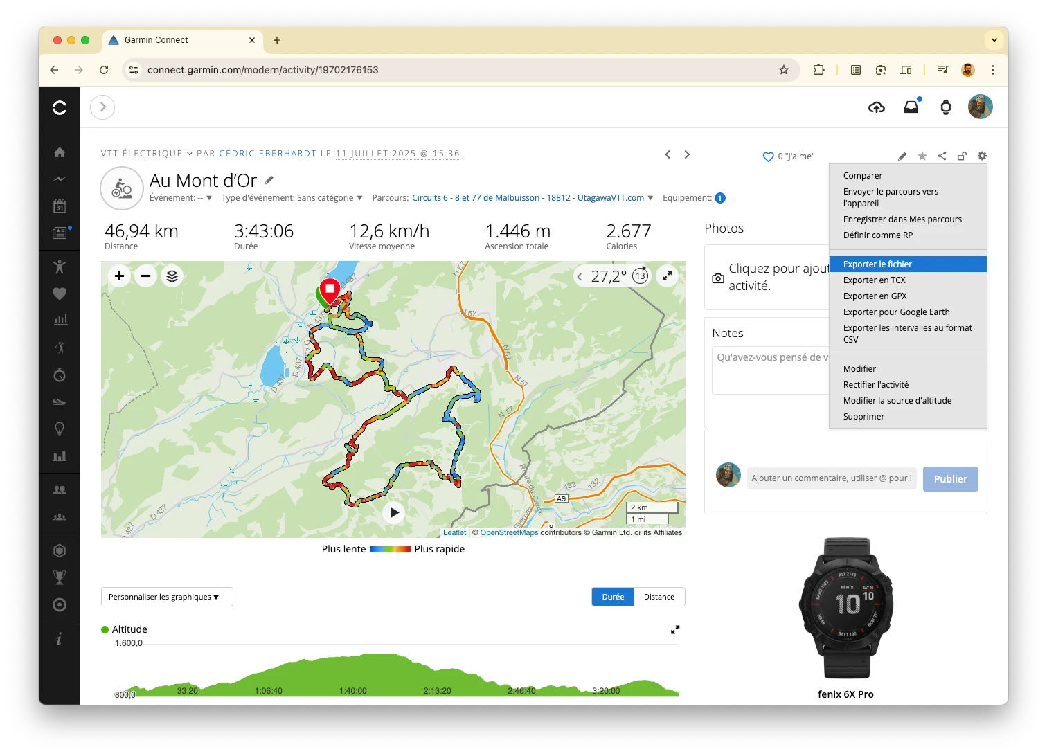Select Supprimer in menu
The image size is (1047, 756).
(x=908, y=417)
